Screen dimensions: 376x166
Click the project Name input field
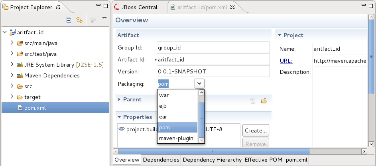click(x=340, y=49)
